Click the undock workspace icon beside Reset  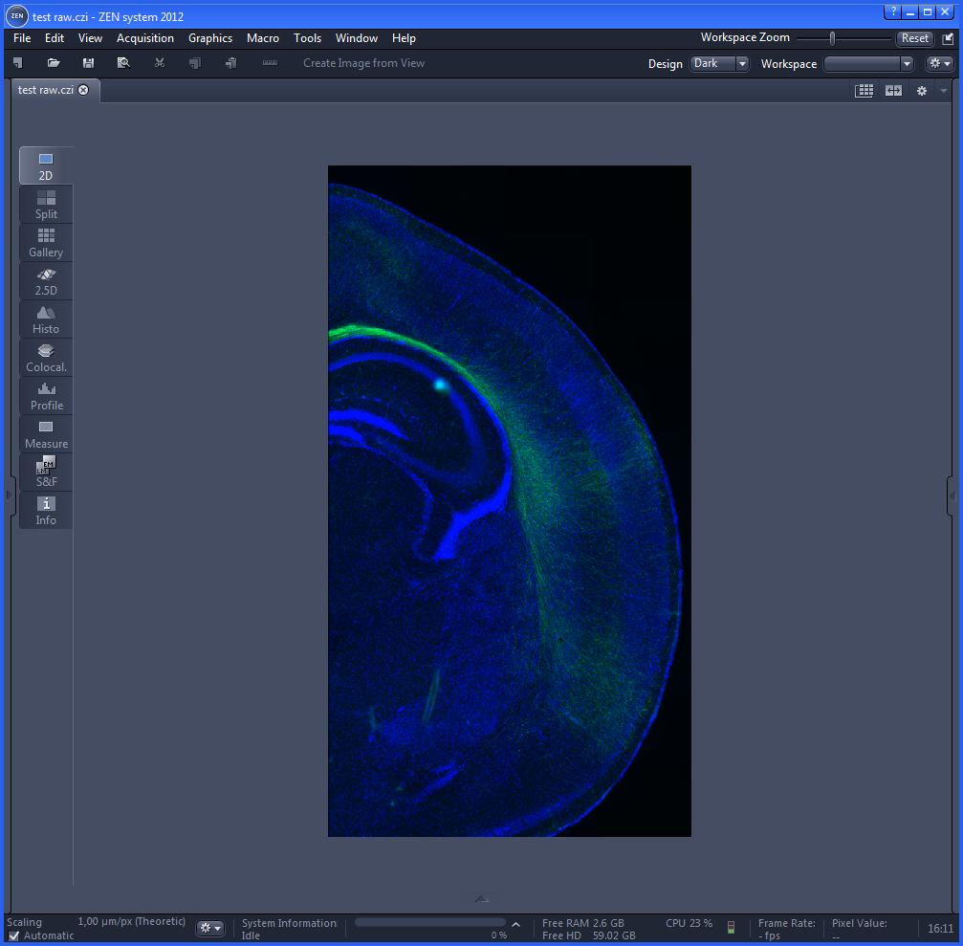(949, 38)
